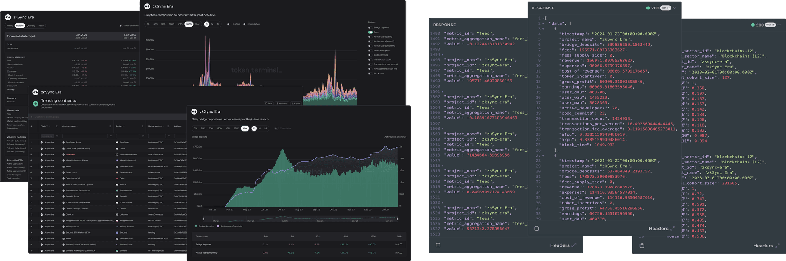Screen dimensions: 786x261
Task: Open the 200 status chevron in the middle Response panel
Action: (674, 8)
